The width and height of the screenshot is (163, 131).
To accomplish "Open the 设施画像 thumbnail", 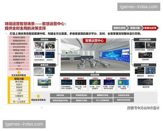I will point(145,55).
